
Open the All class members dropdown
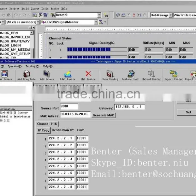coord(38,22)
